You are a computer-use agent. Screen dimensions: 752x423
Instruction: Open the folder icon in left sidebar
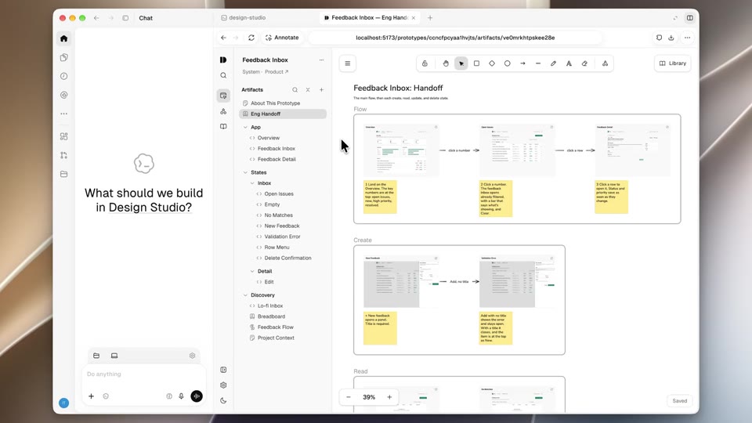coord(63,174)
